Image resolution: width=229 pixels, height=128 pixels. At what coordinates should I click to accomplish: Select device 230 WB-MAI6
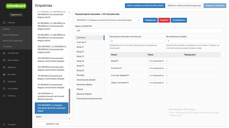(x=51, y=69)
